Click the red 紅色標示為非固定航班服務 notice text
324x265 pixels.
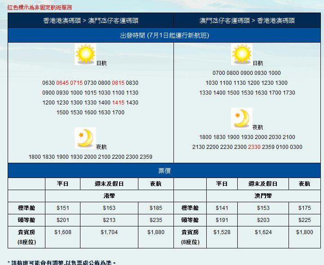pyautogui.click(x=40, y=8)
